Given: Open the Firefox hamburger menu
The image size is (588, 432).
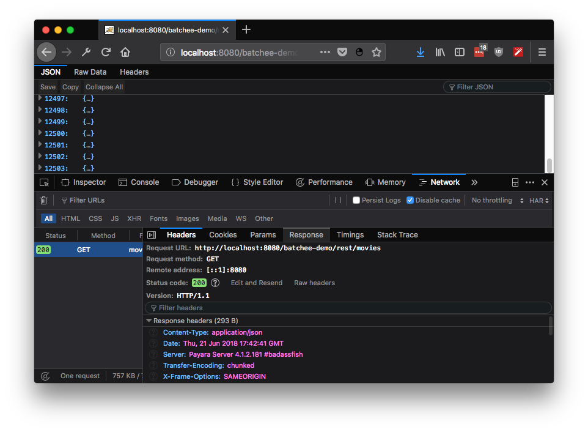Looking at the screenshot, I should coord(542,53).
